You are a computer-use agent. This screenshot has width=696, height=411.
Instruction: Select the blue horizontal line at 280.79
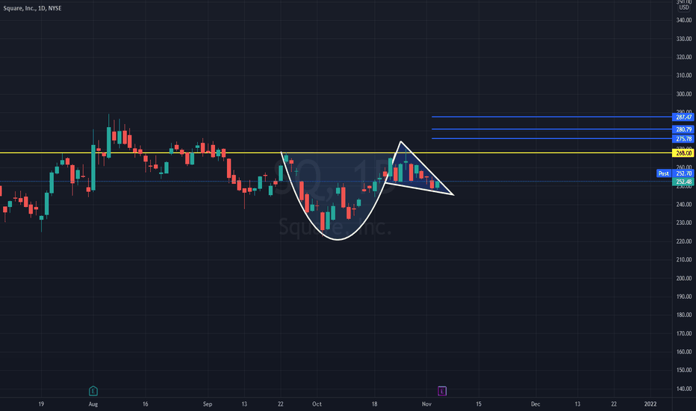(x=551, y=129)
